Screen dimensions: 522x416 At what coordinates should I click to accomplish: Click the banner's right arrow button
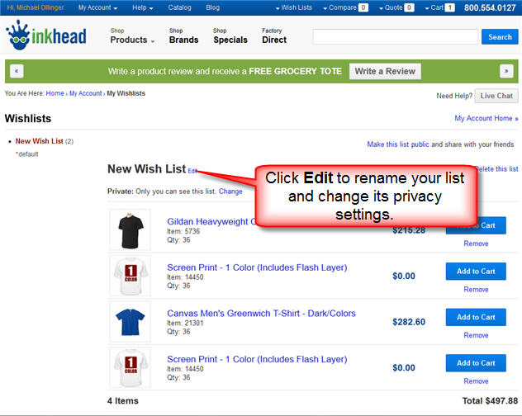506,71
